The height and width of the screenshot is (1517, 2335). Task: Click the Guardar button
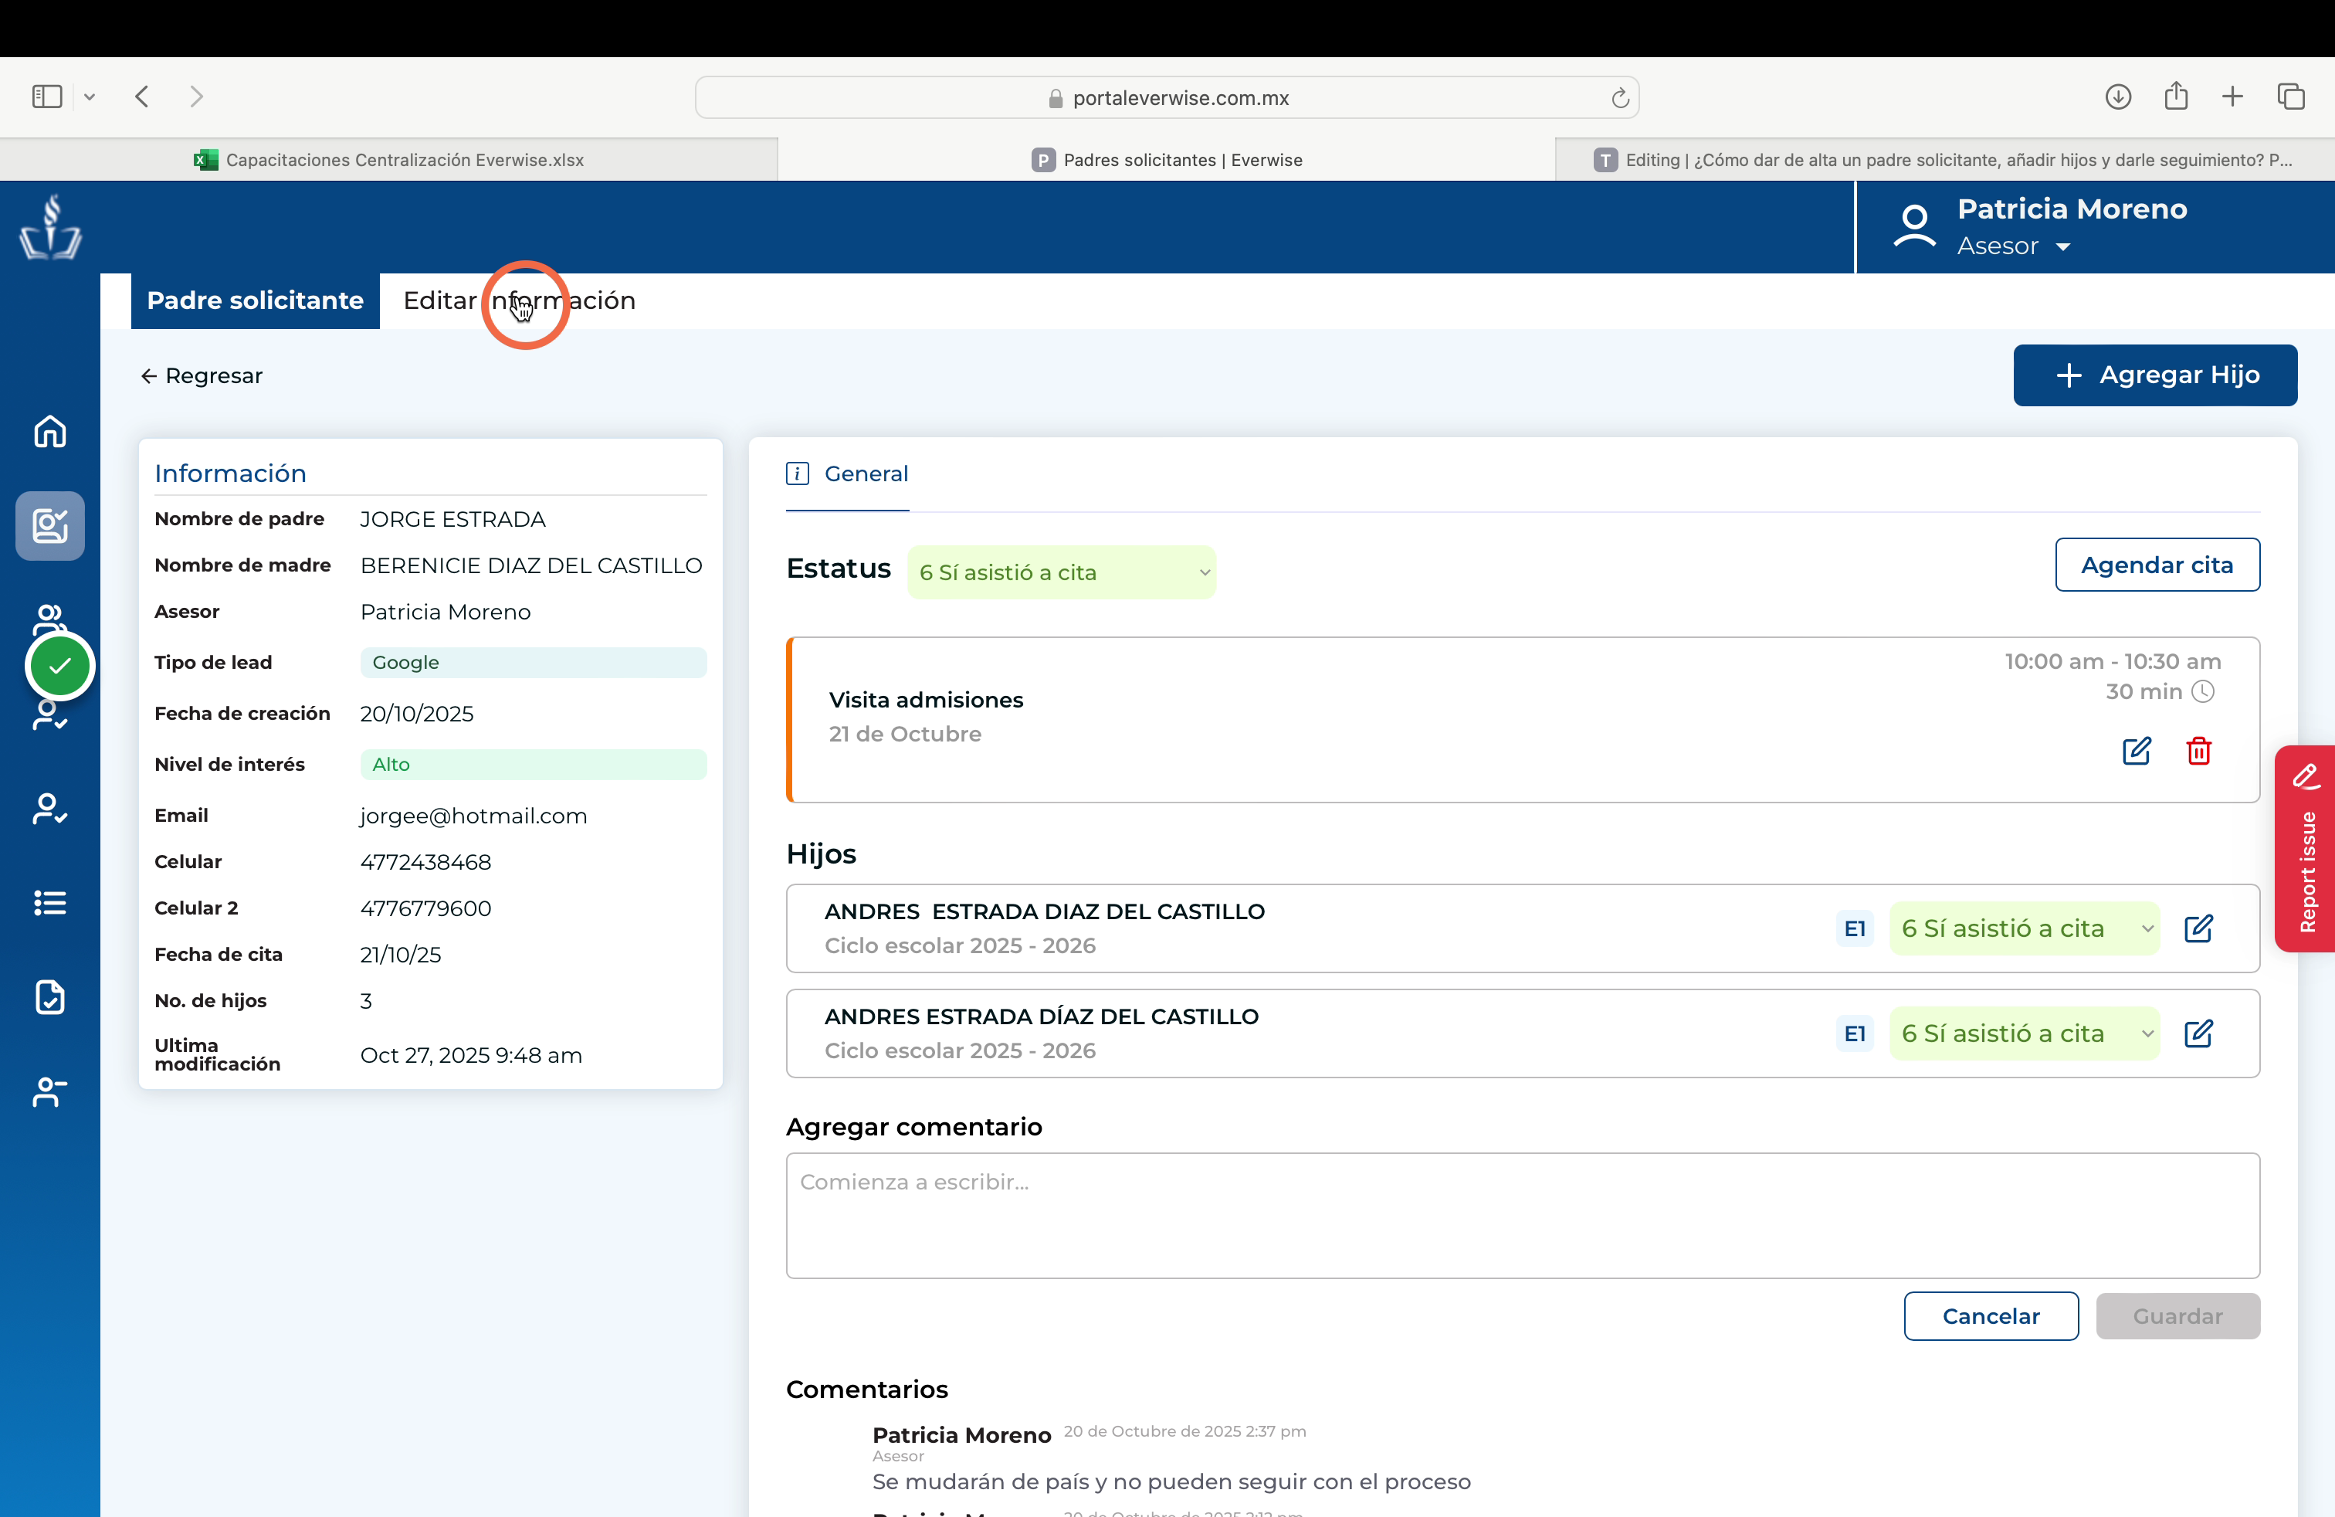[2178, 1316]
